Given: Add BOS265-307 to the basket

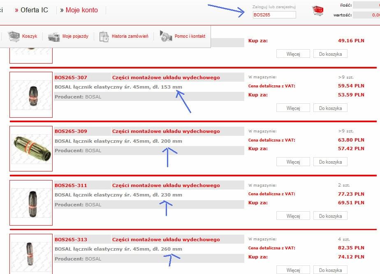Looking at the screenshot, I should click(330, 108).
